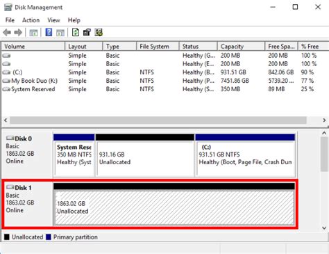
Task: Sort by the Volume column header
Action: [33, 47]
